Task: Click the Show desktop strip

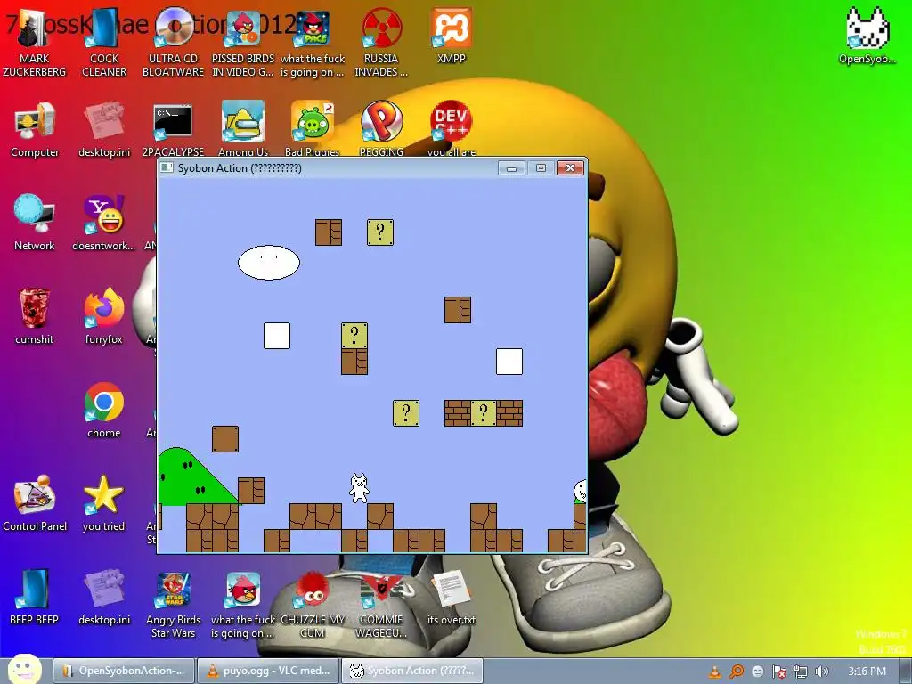Action: [906, 671]
